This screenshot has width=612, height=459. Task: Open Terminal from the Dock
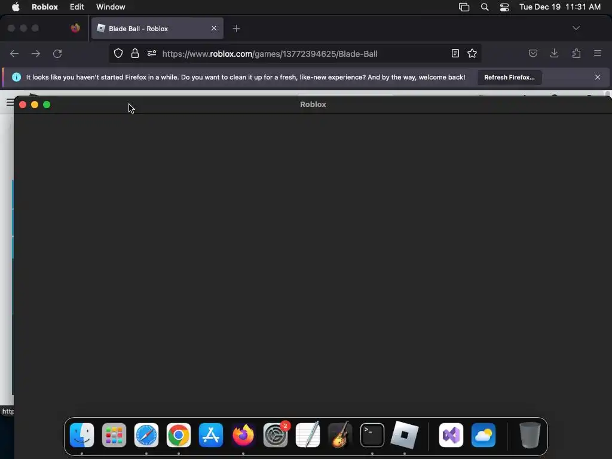tap(372, 435)
